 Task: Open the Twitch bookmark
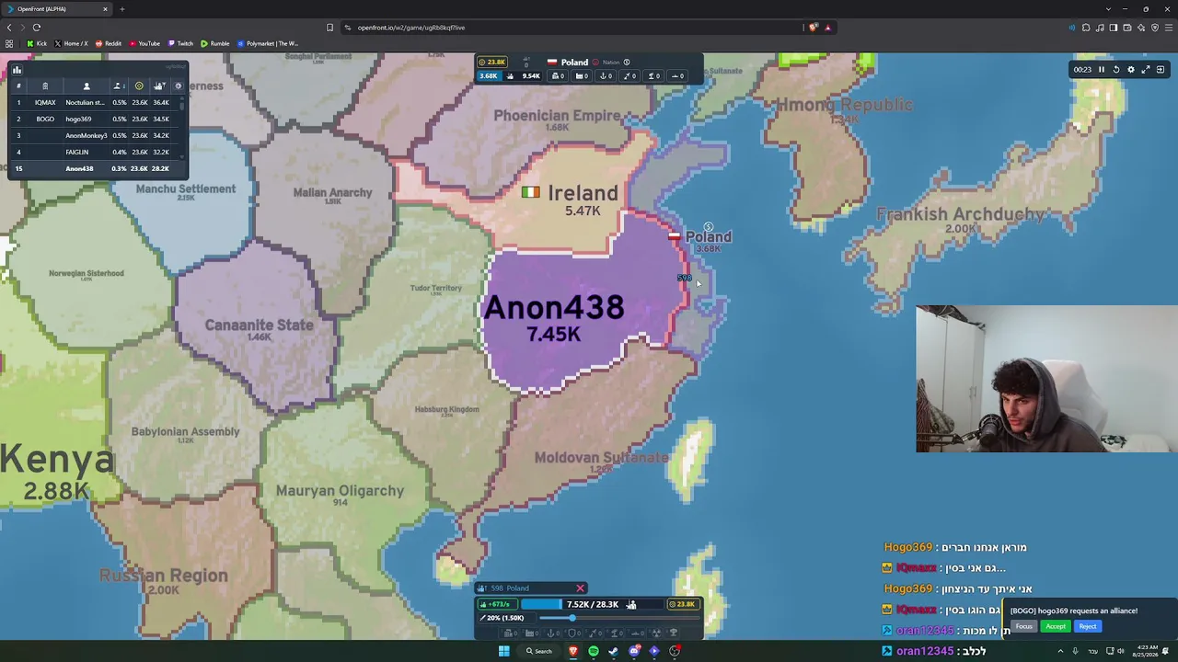click(x=180, y=43)
